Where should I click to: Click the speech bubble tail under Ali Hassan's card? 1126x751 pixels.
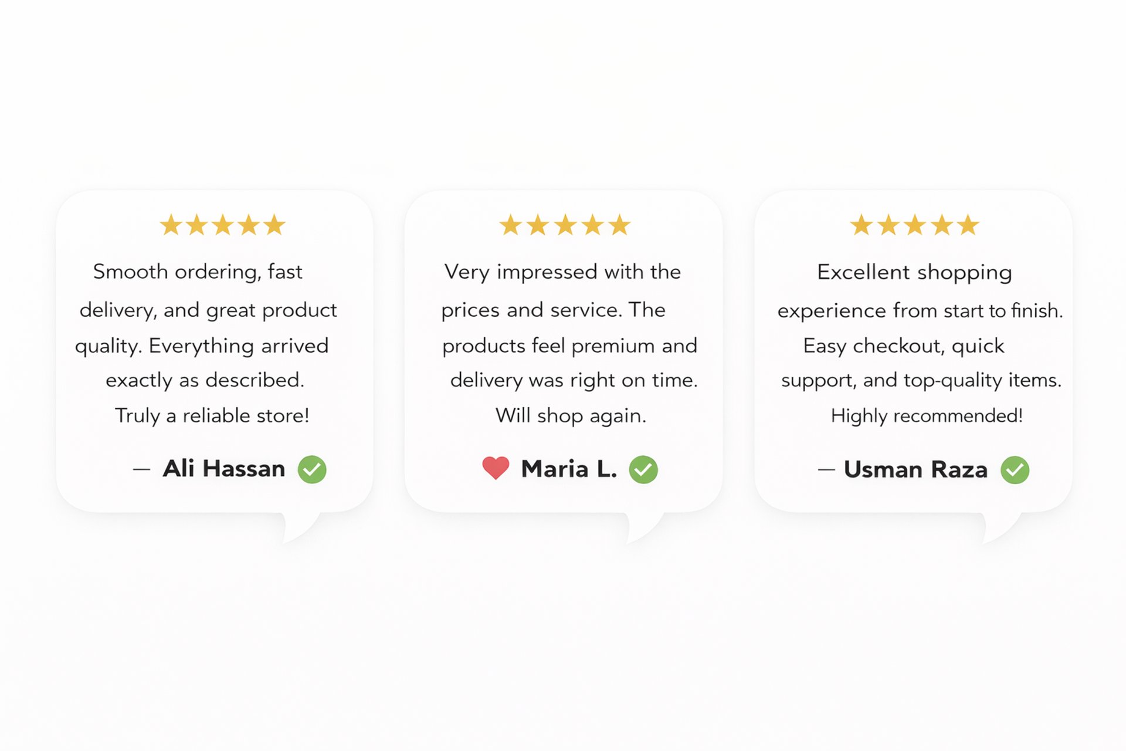click(300, 526)
